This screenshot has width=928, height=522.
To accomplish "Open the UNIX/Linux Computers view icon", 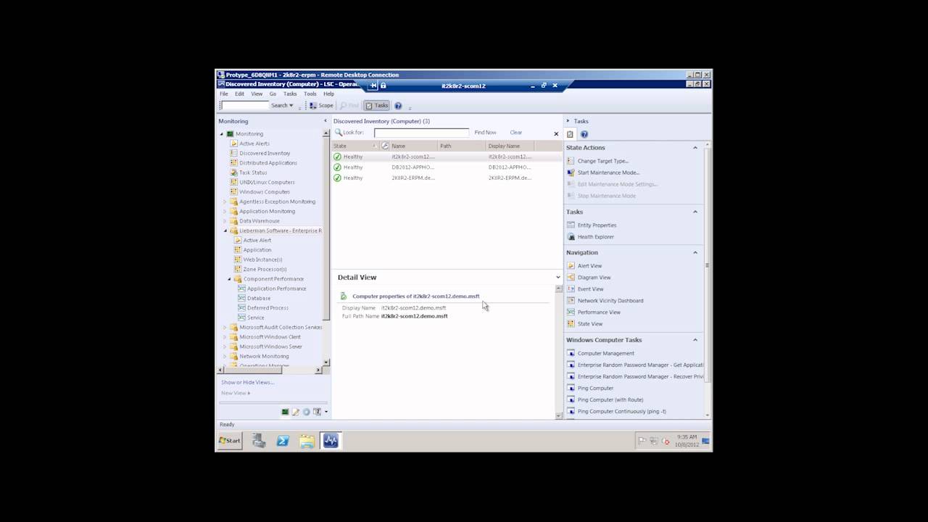I will pos(233,182).
